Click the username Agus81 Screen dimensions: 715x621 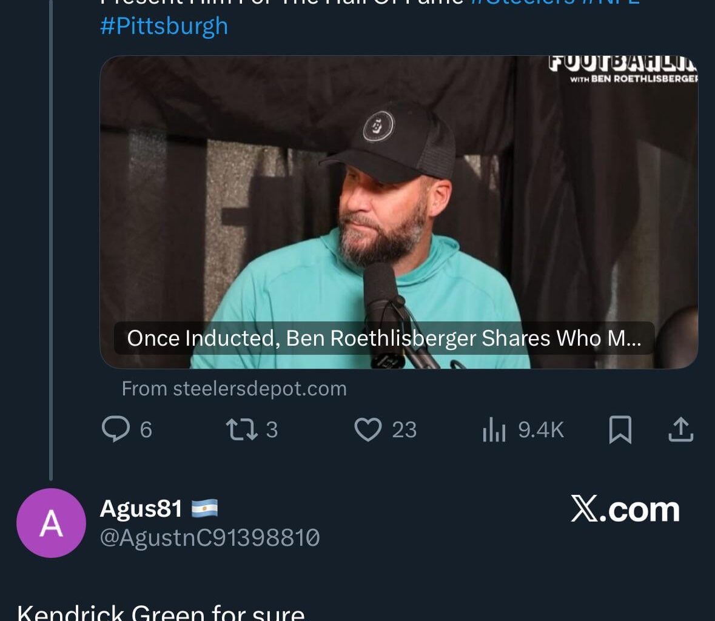pos(141,509)
